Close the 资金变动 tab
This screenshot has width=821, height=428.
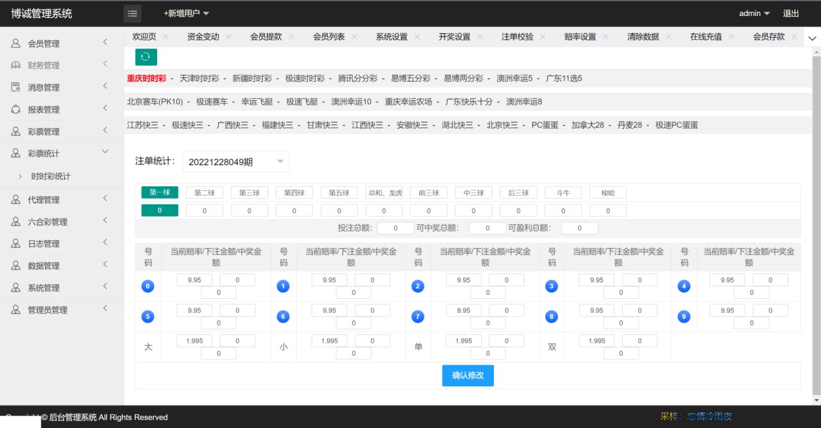228,37
